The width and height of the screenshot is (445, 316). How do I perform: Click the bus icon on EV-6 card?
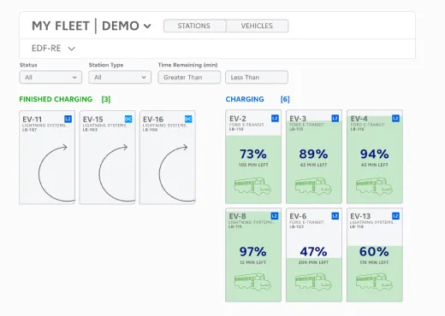click(x=313, y=282)
